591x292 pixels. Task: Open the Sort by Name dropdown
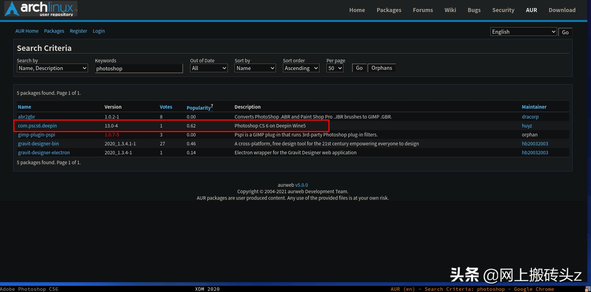255,68
